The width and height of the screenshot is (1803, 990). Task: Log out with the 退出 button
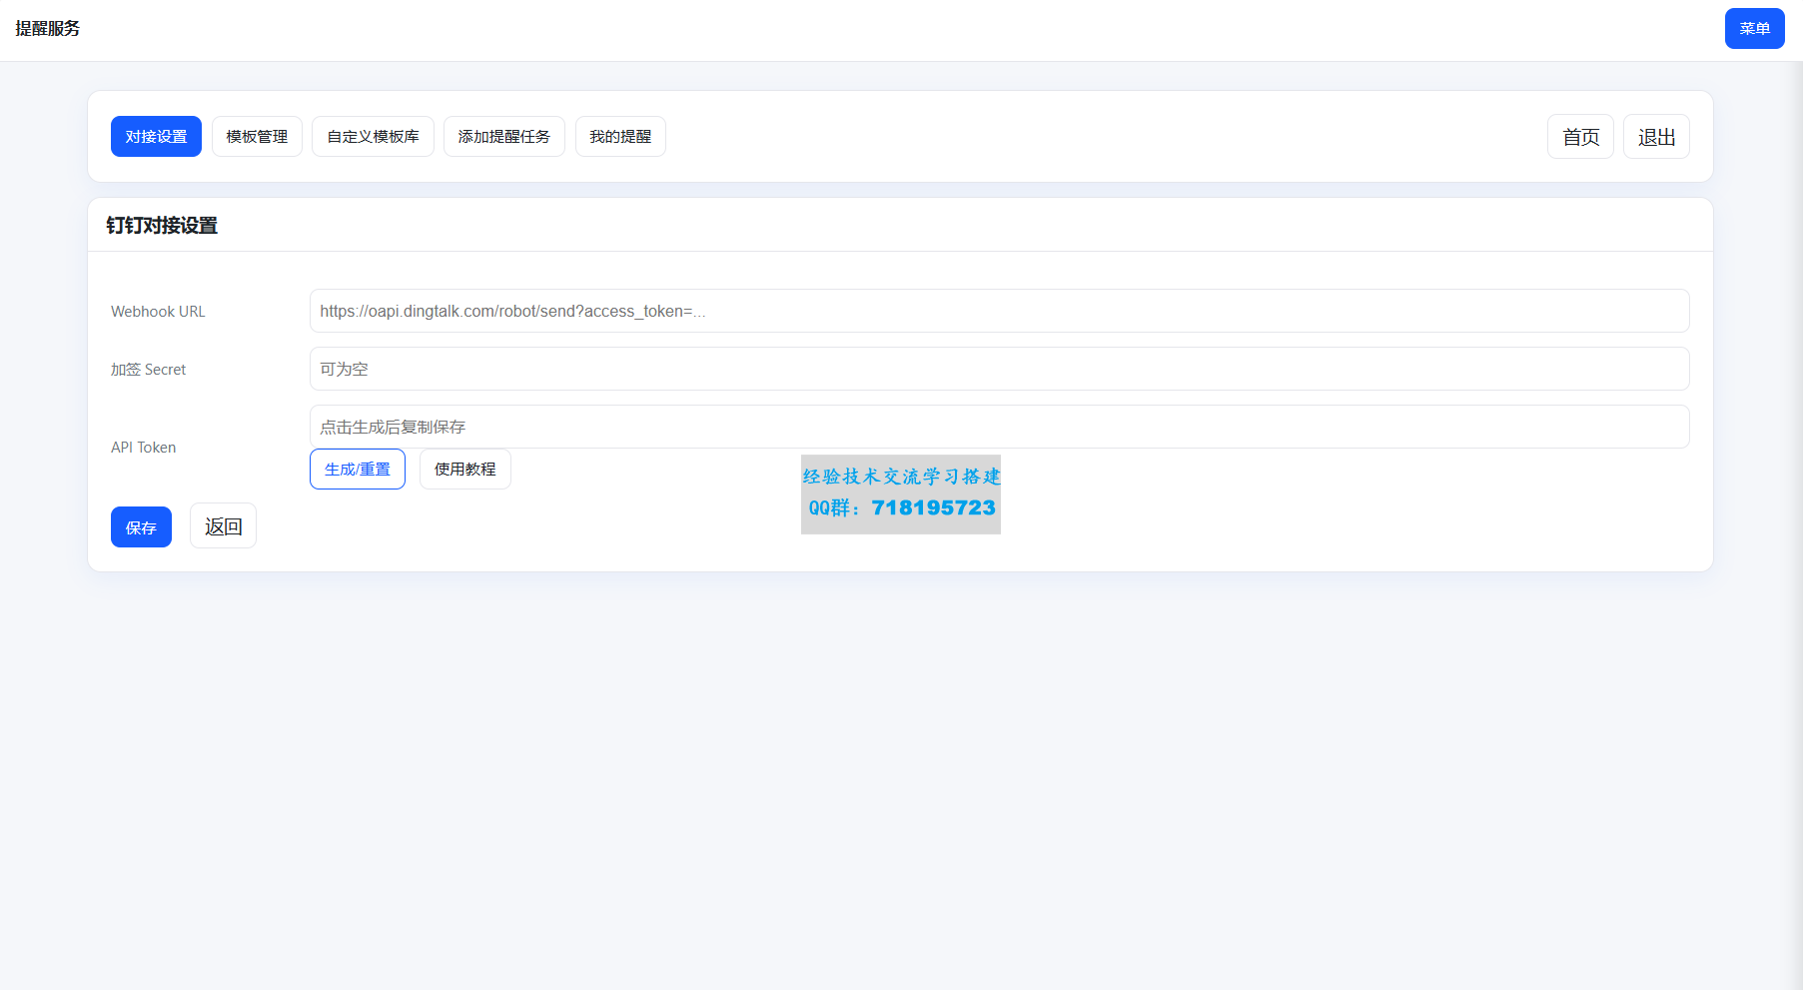1655,137
